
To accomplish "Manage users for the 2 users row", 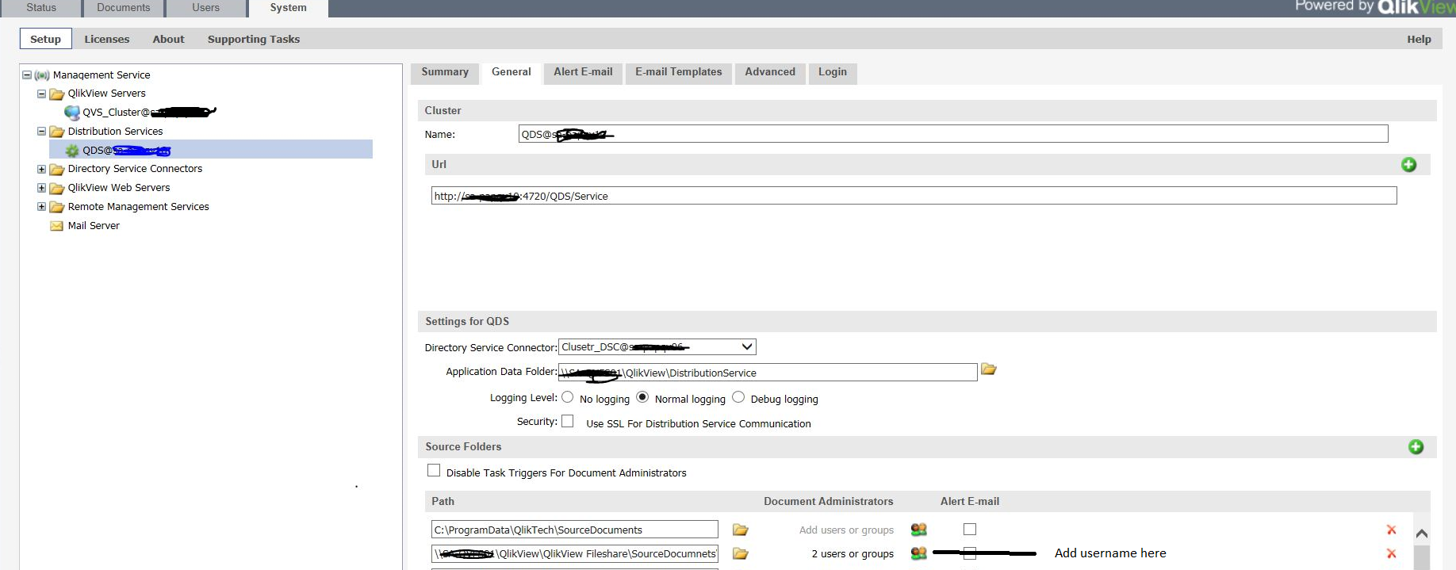I will pos(918,553).
